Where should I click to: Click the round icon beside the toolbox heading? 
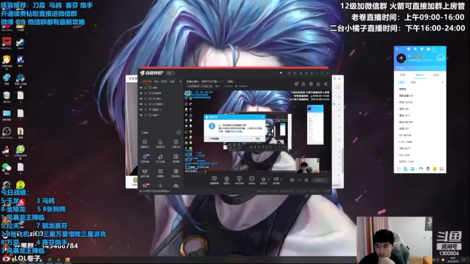coord(179,133)
